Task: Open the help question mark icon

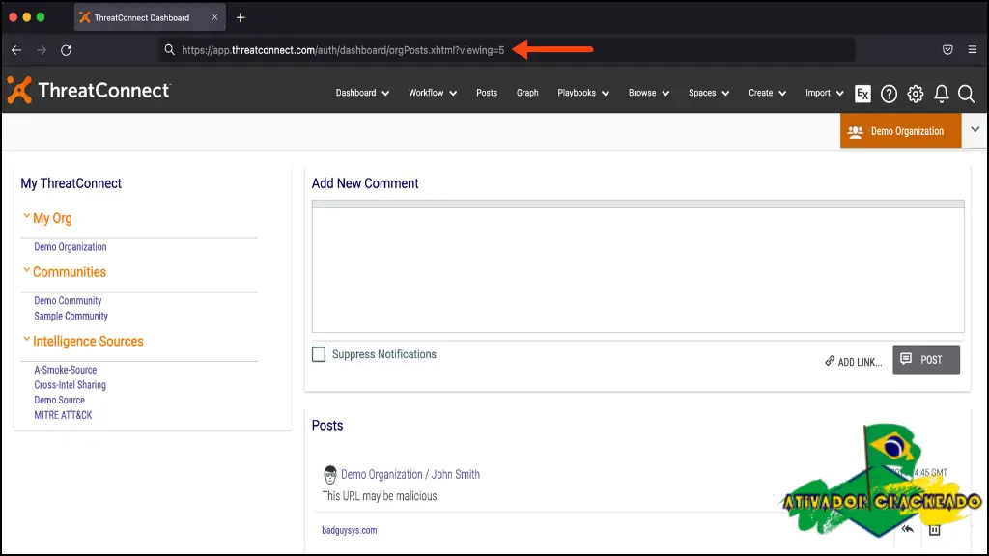Action: tap(889, 94)
